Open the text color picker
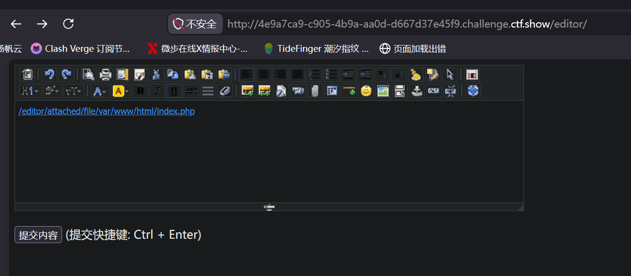The image size is (631, 276). (100, 91)
